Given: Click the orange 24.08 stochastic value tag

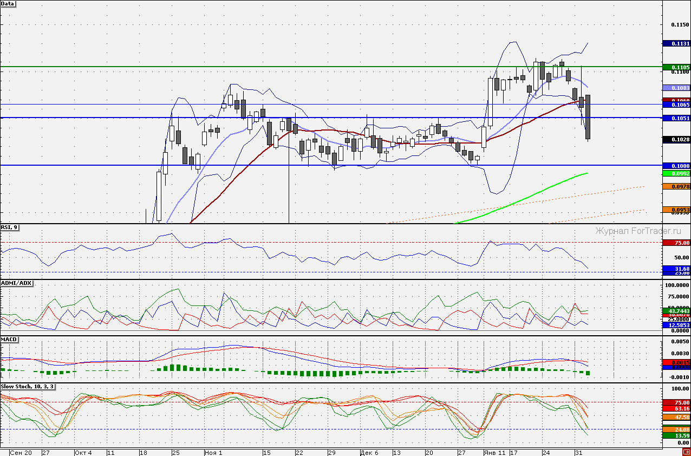Looking at the screenshot, I should coord(676,429).
